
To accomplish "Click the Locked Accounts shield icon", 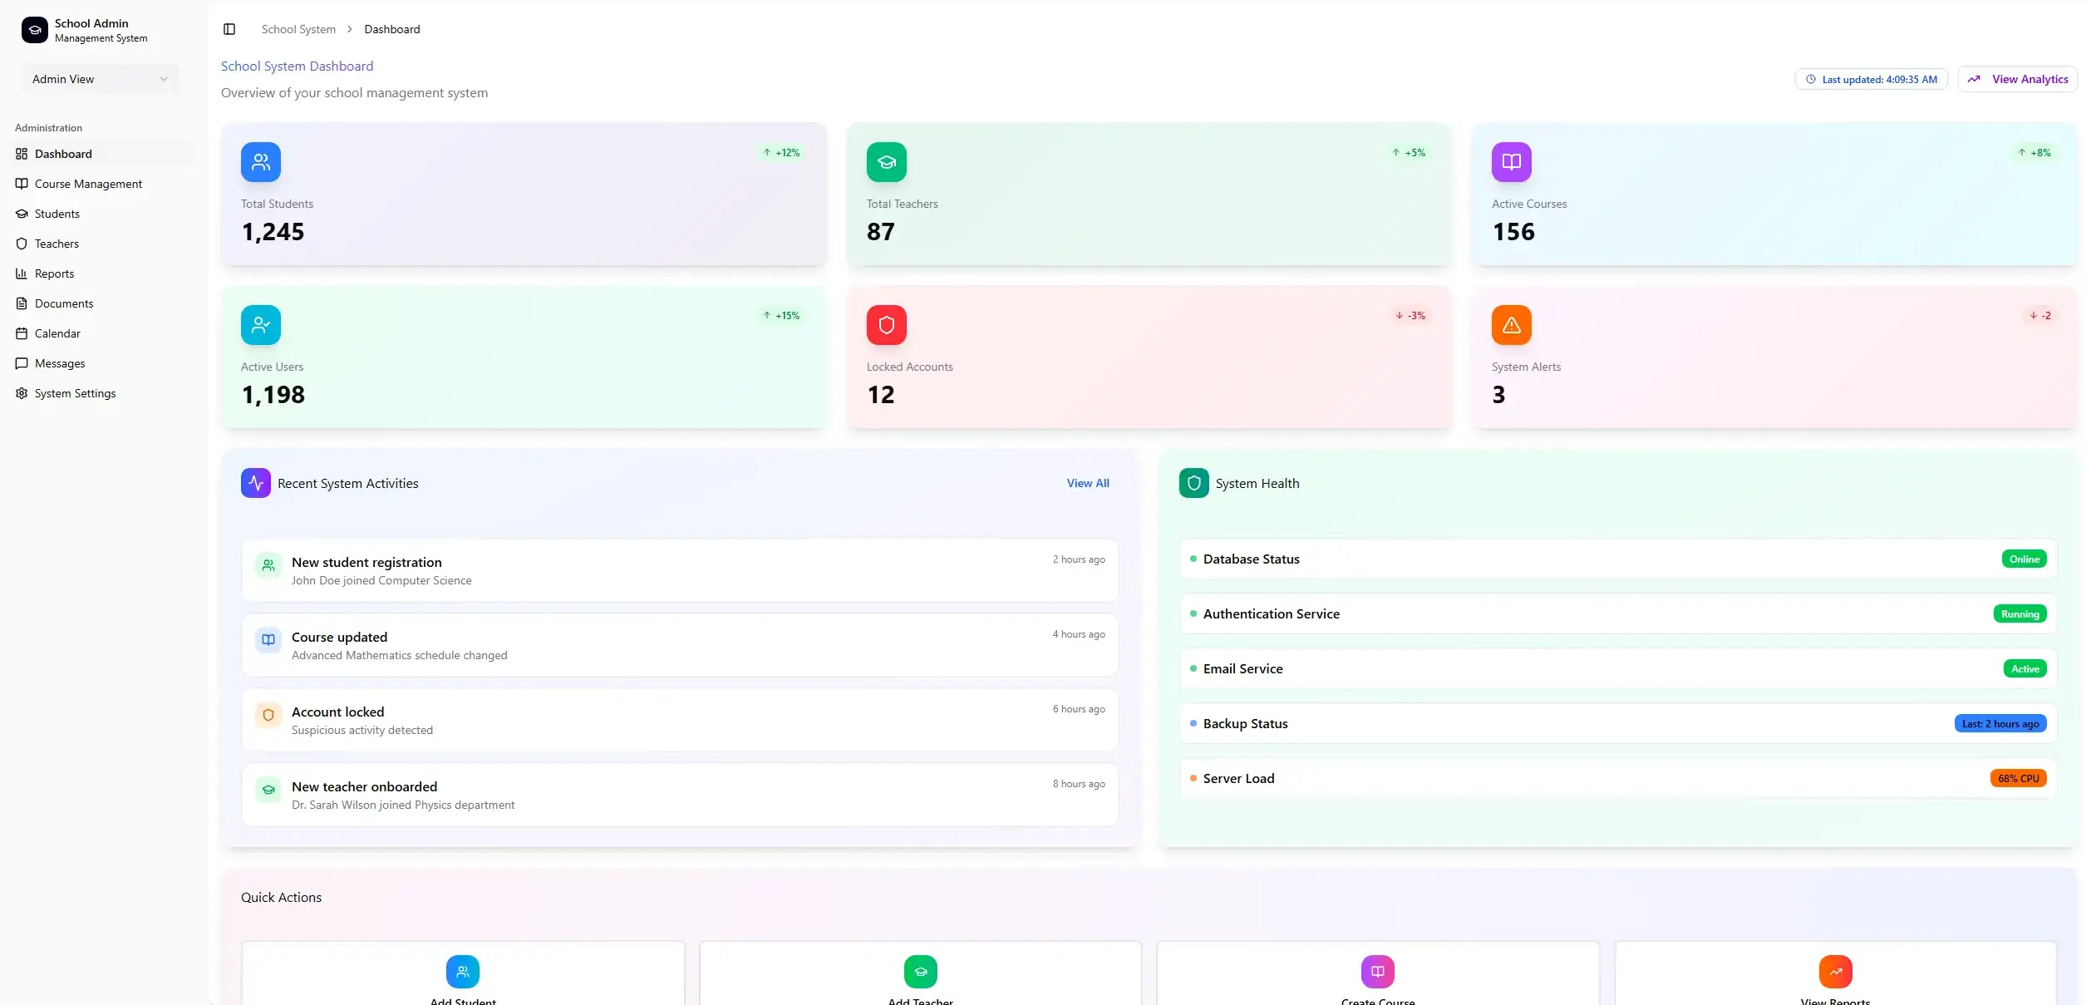I will coord(886,325).
